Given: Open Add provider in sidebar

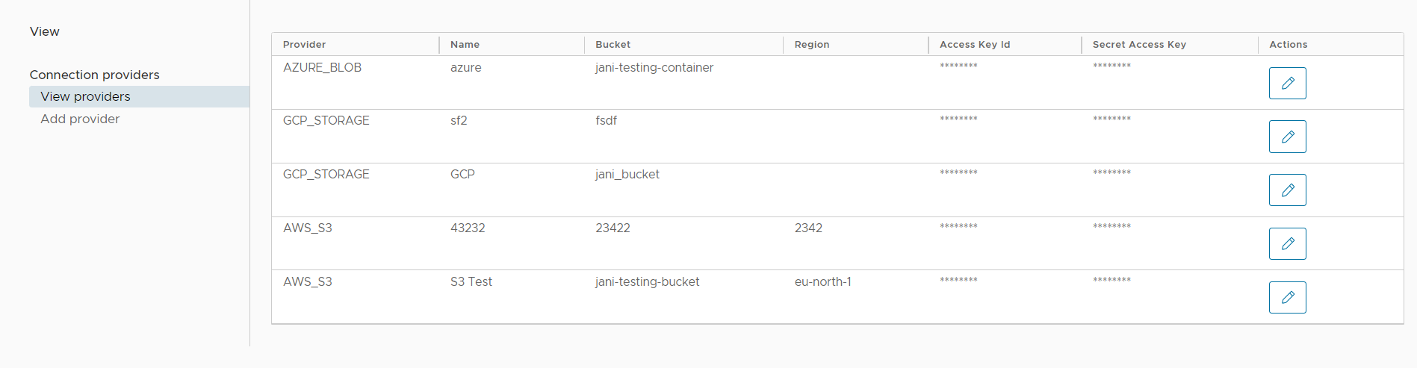Looking at the screenshot, I should click(x=80, y=119).
